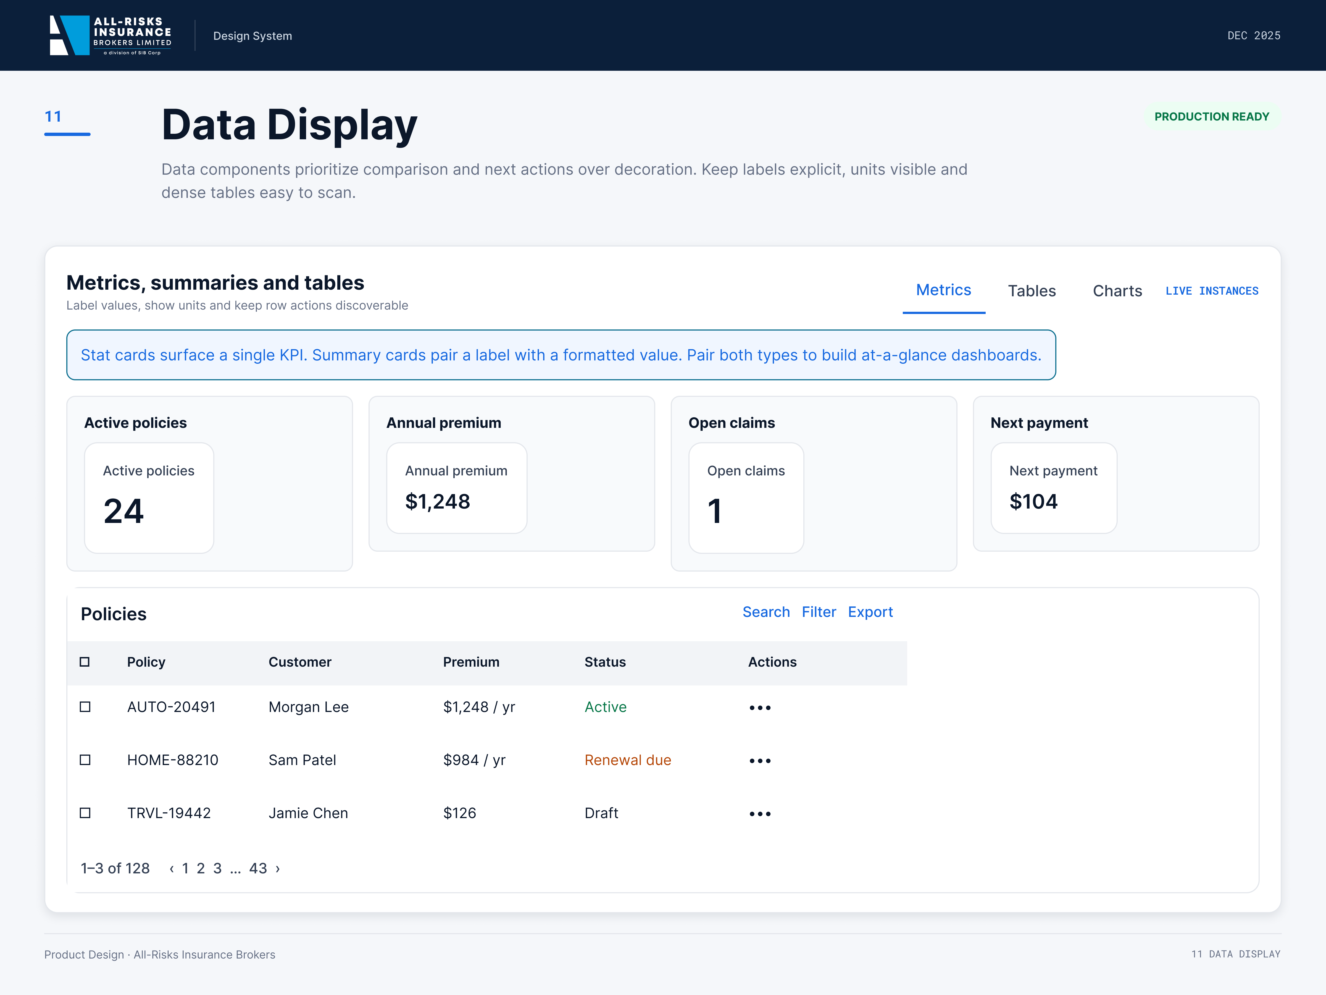Go to page 1 in pagination
This screenshot has height=995, width=1326.
pyautogui.click(x=185, y=868)
